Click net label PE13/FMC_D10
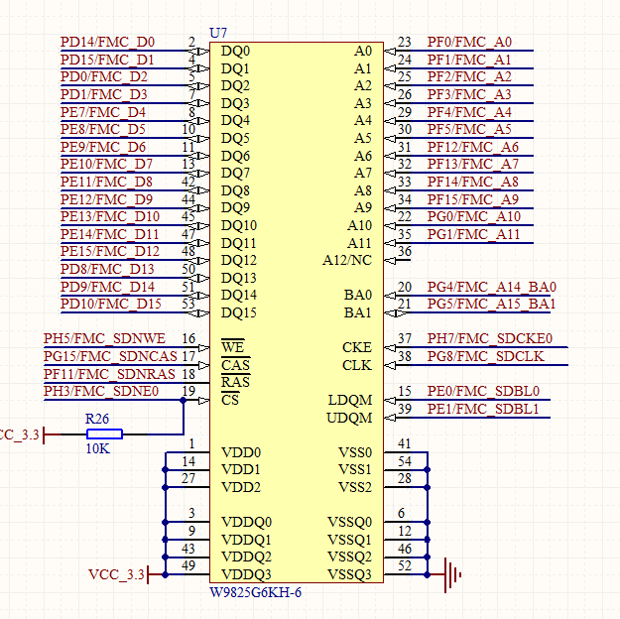This screenshot has width=620, height=619. click(x=110, y=216)
